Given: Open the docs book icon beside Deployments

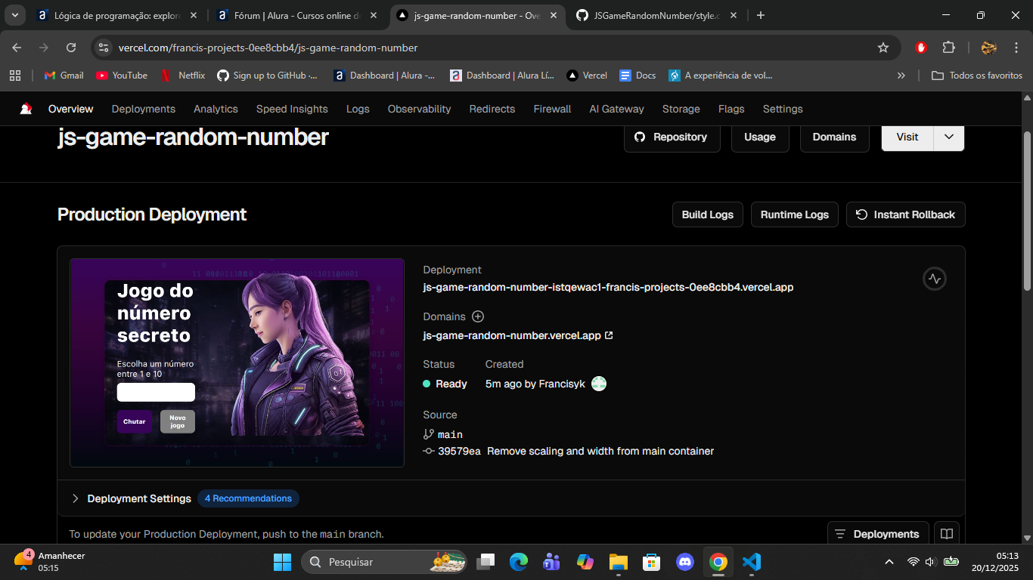Looking at the screenshot, I should click(947, 534).
